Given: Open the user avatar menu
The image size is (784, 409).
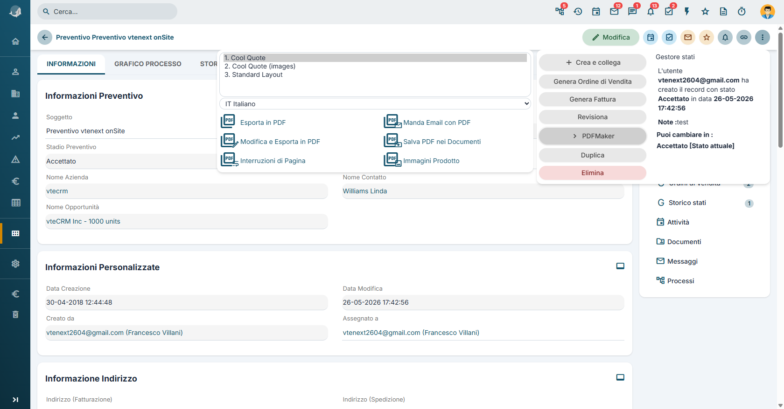Looking at the screenshot, I should point(767,12).
